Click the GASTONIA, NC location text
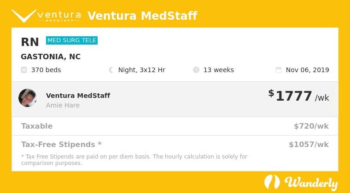 tap(51, 57)
